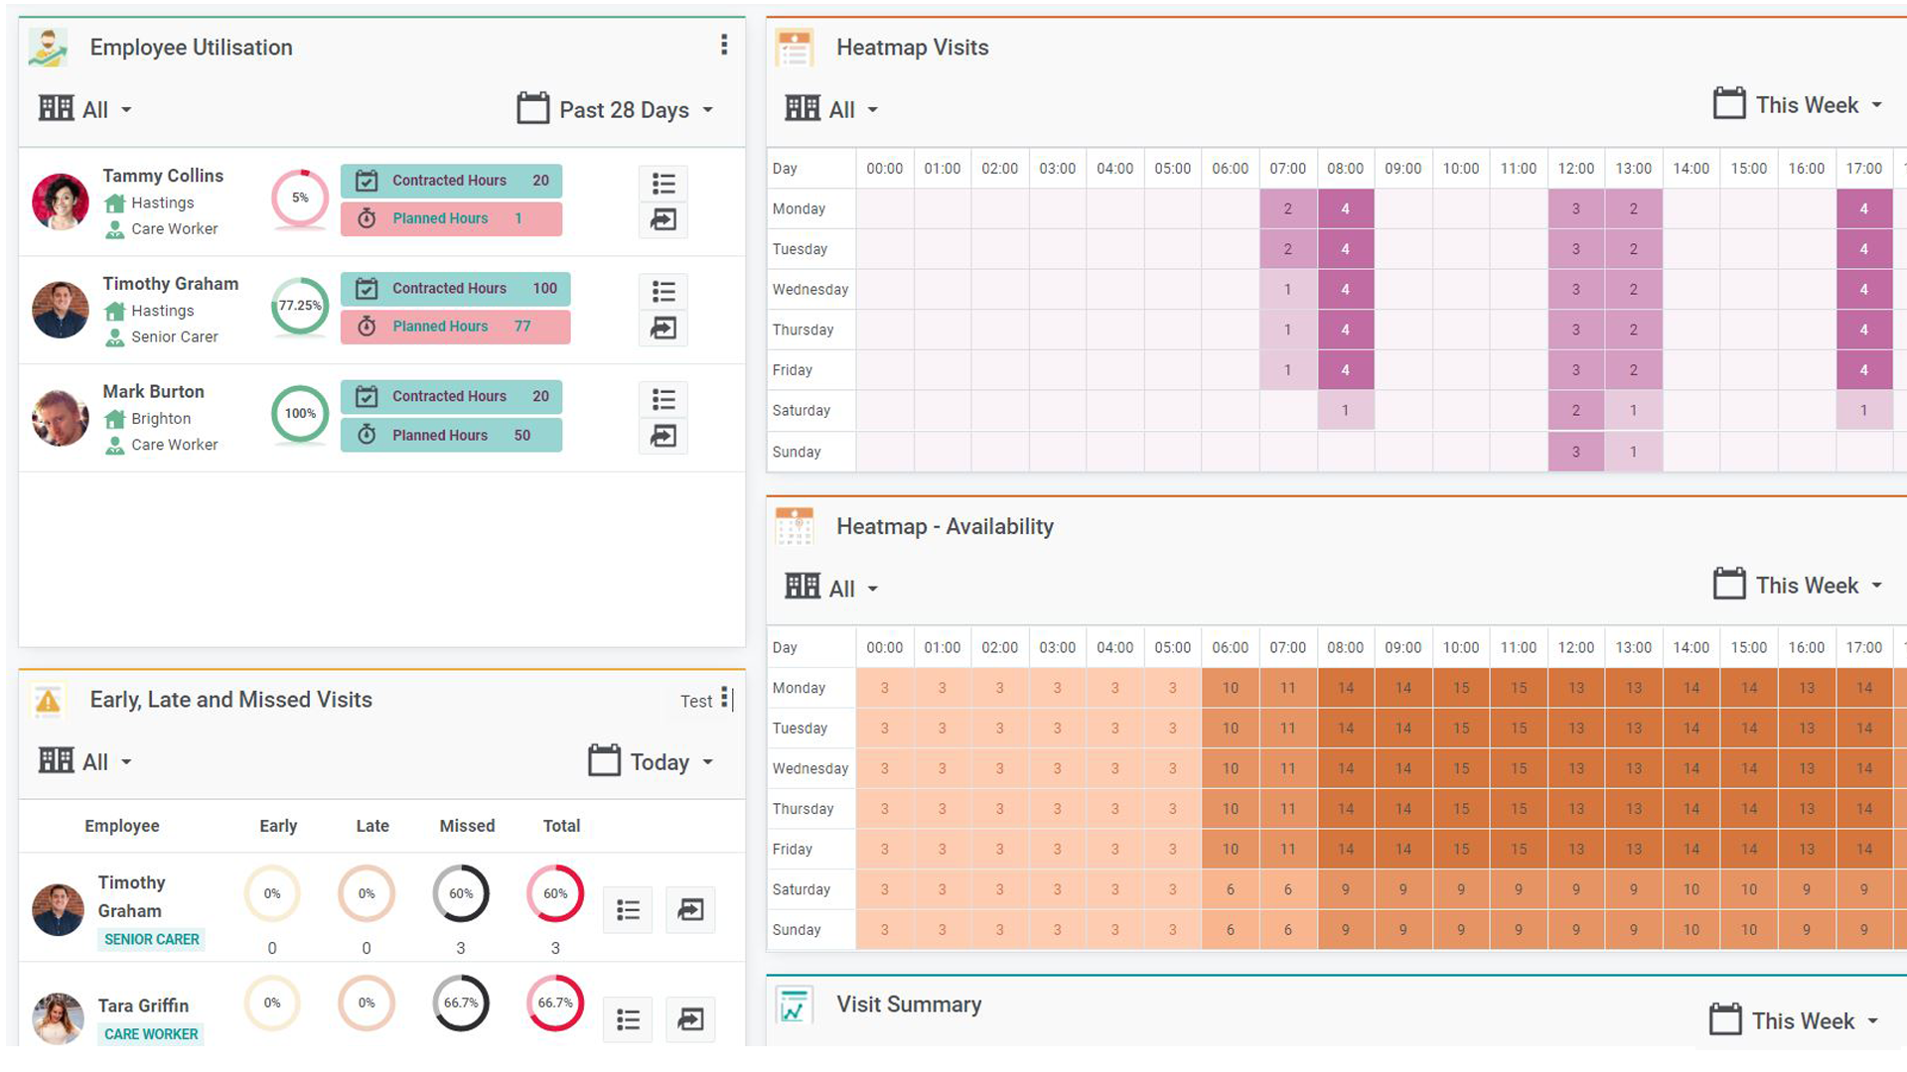
Task: Select the Monday 08:00 cell in Heatmap Visits
Action: [1346, 208]
